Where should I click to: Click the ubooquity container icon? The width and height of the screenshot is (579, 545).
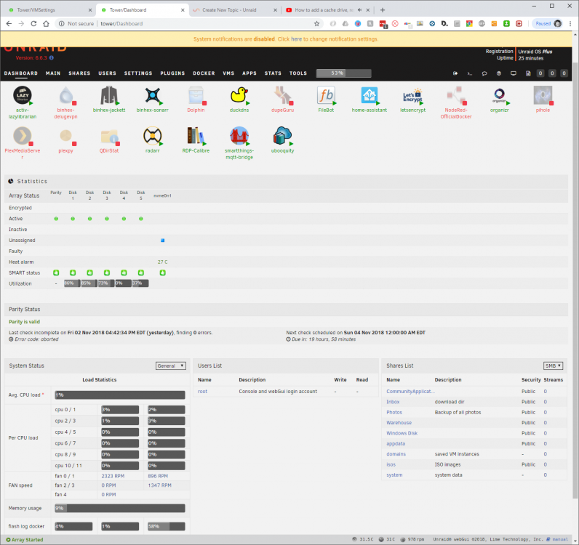[x=282, y=136]
